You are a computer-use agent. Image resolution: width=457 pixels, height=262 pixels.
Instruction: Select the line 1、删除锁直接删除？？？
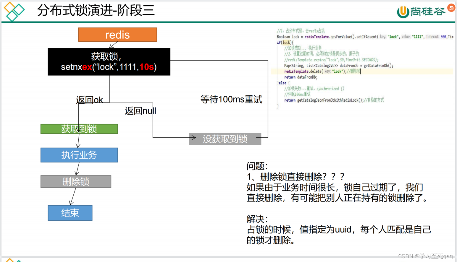click(296, 177)
